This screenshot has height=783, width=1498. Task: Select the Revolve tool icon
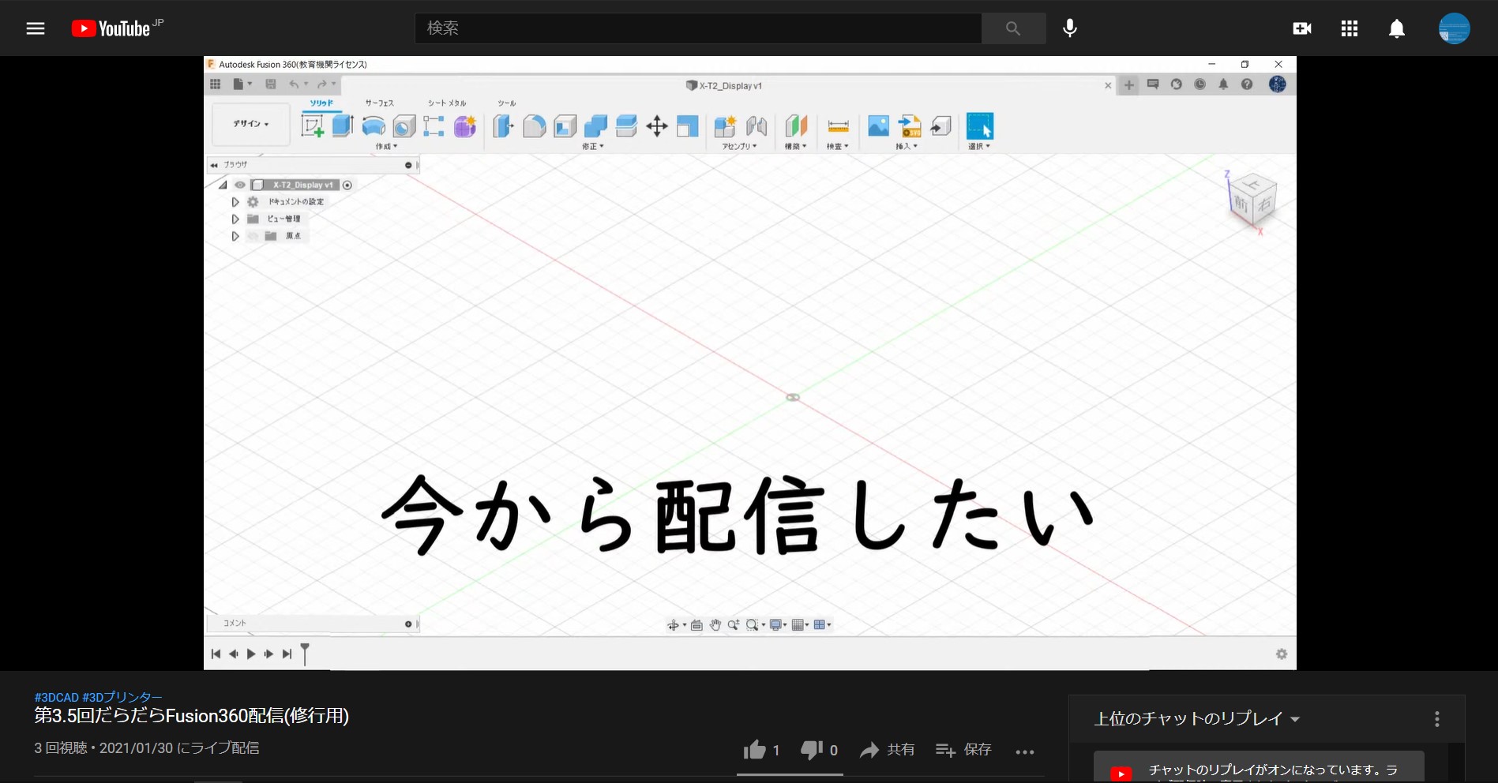coord(374,126)
